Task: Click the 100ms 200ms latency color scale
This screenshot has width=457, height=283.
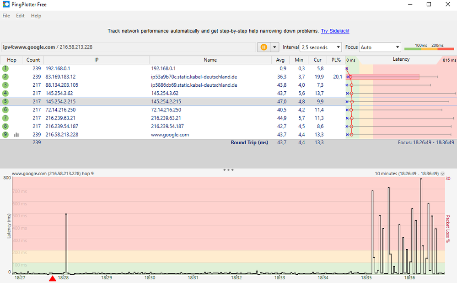Action: coord(429,47)
